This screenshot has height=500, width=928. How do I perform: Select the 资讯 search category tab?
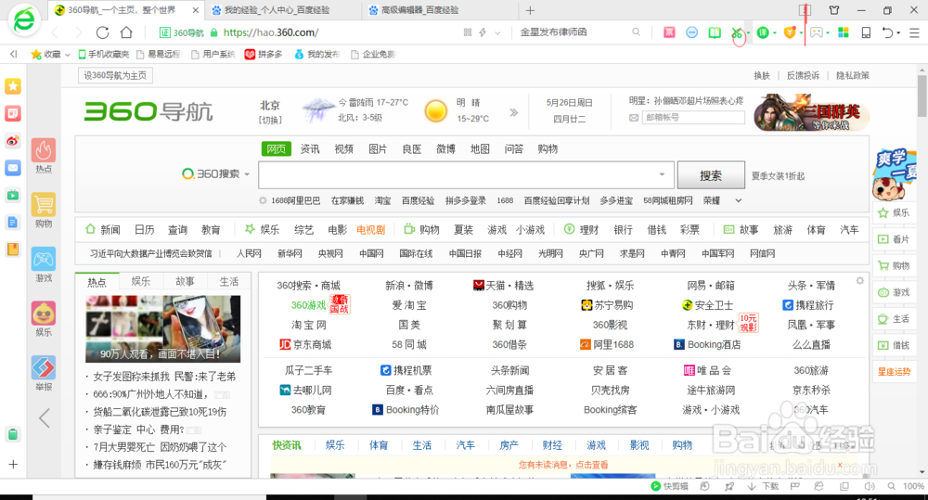(310, 149)
